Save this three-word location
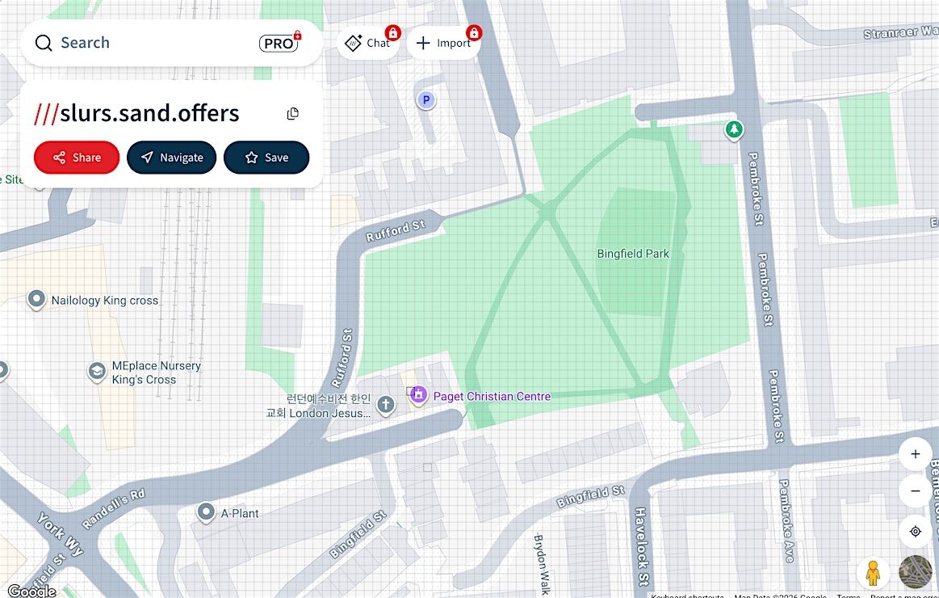This screenshot has height=598, width=939. coord(266,158)
